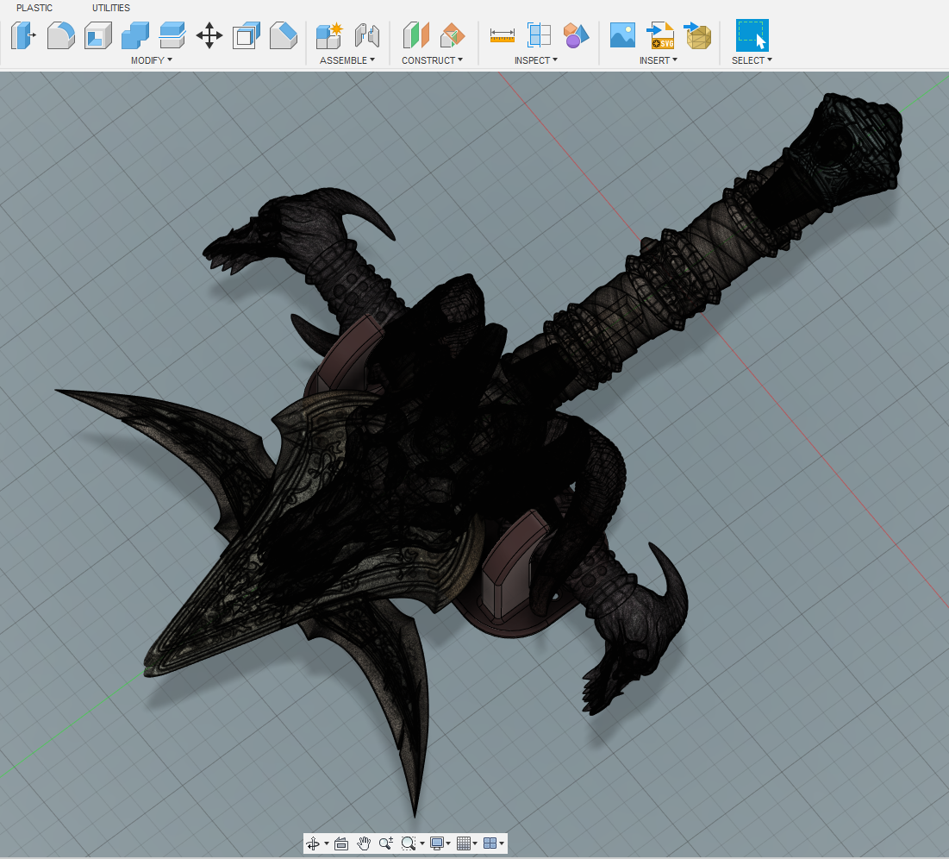Select the Measure ruler tool

click(503, 35)
